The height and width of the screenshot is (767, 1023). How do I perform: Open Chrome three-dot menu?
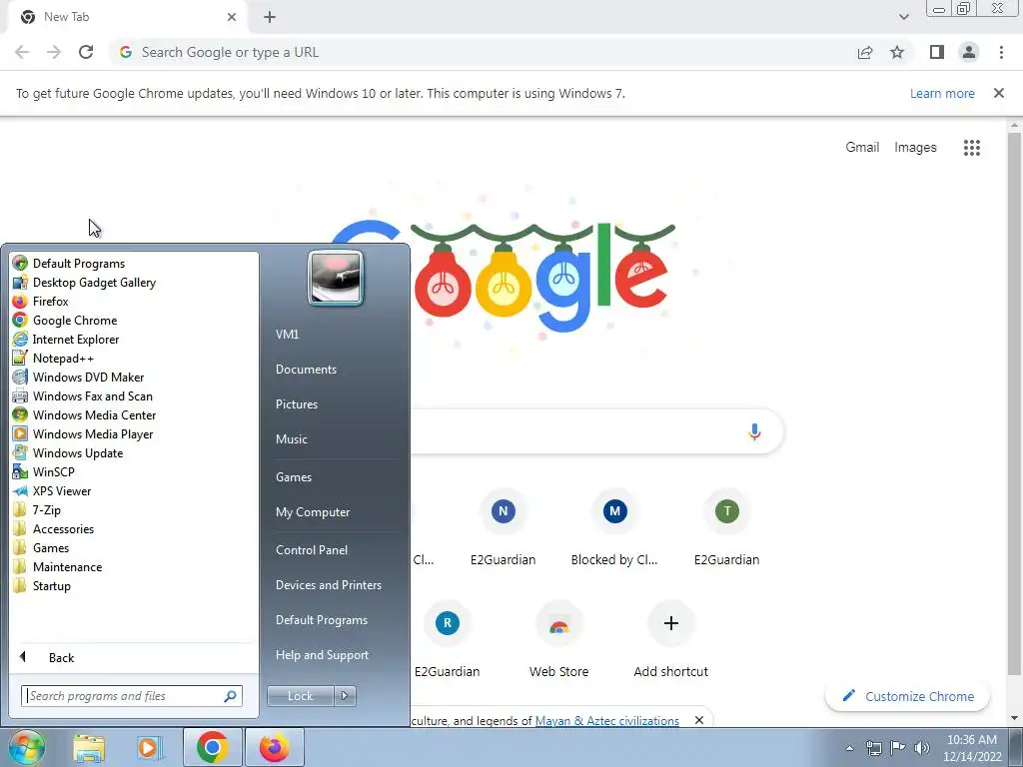point(1001,52)
